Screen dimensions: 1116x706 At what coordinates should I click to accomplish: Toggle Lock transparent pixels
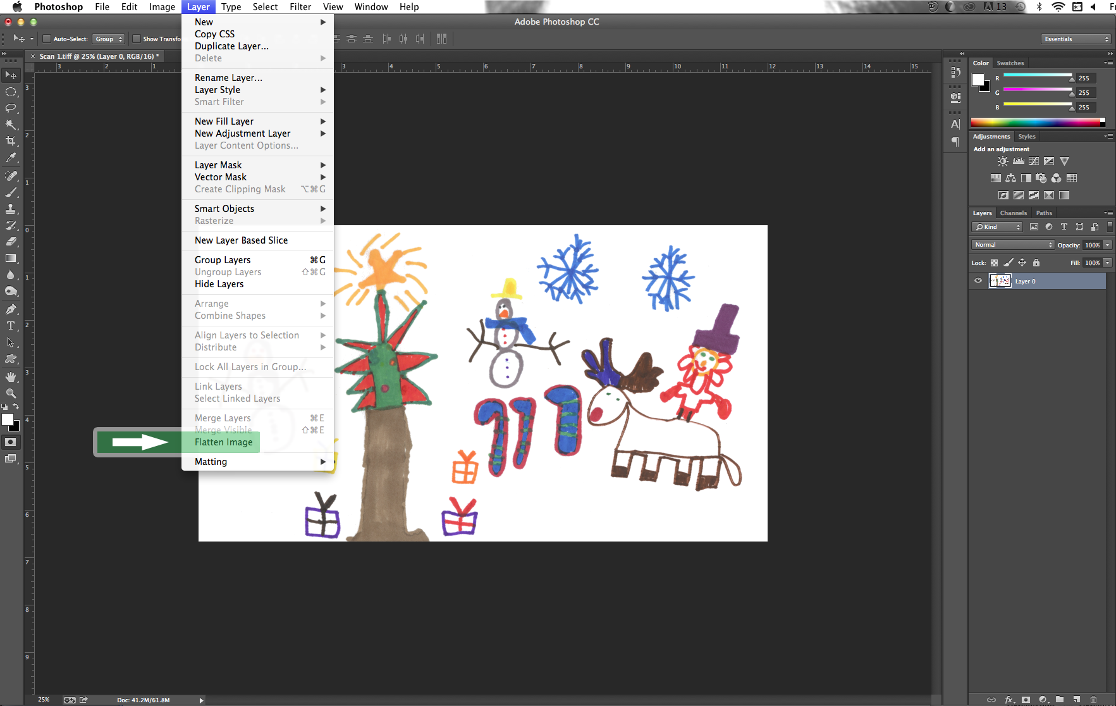994,263
